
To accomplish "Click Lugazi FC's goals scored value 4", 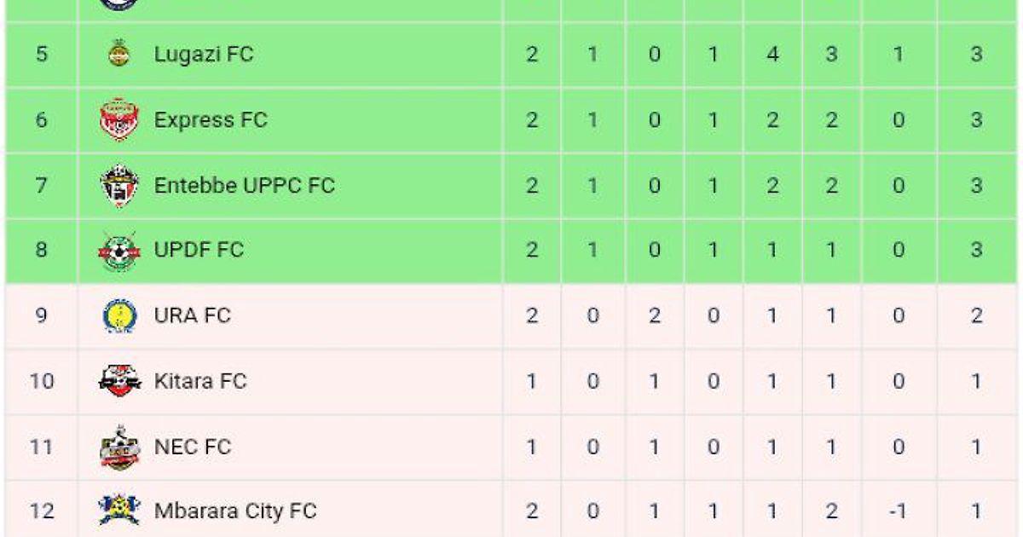I will [x=772, y=54].
